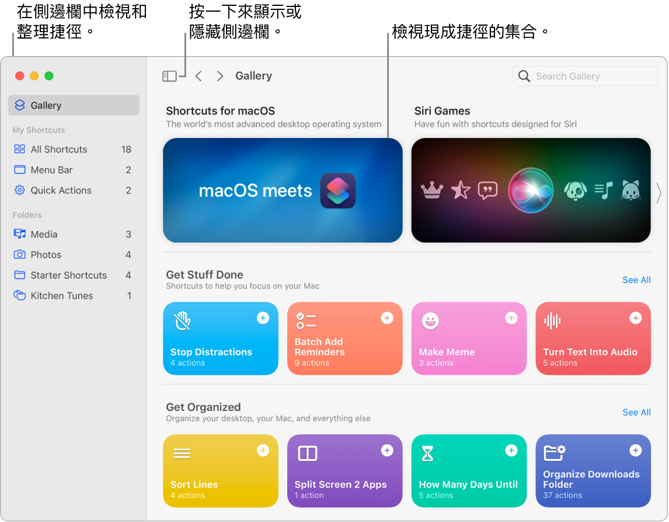Click the Siri Games heading

coord(442,111)
